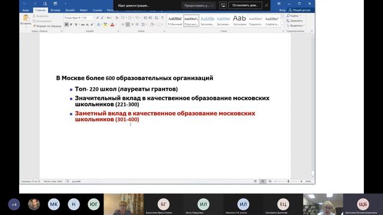
Task: Click the Cut (Вырезать) command
Action: [x=41, y=16]
